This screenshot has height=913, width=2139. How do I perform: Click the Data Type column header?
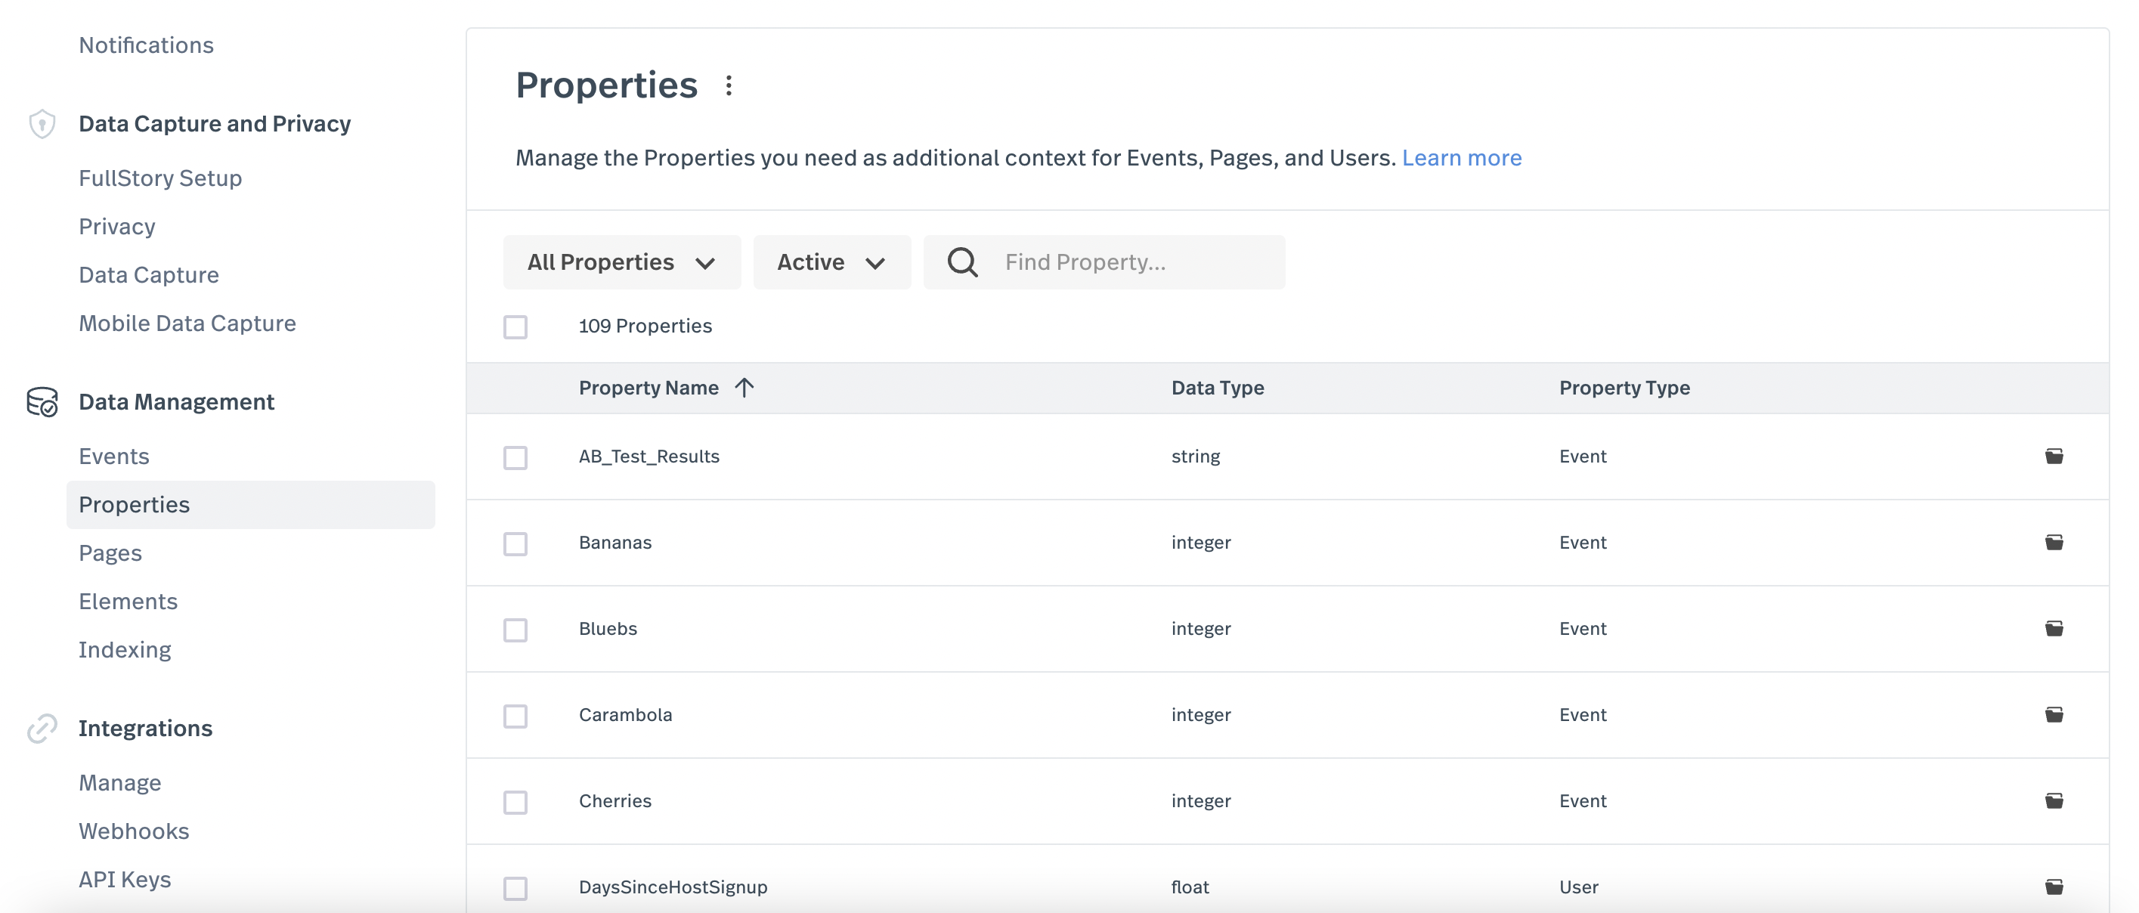coord(1218,388)
